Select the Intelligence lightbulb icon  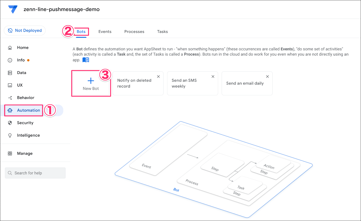tap(10, 135)
